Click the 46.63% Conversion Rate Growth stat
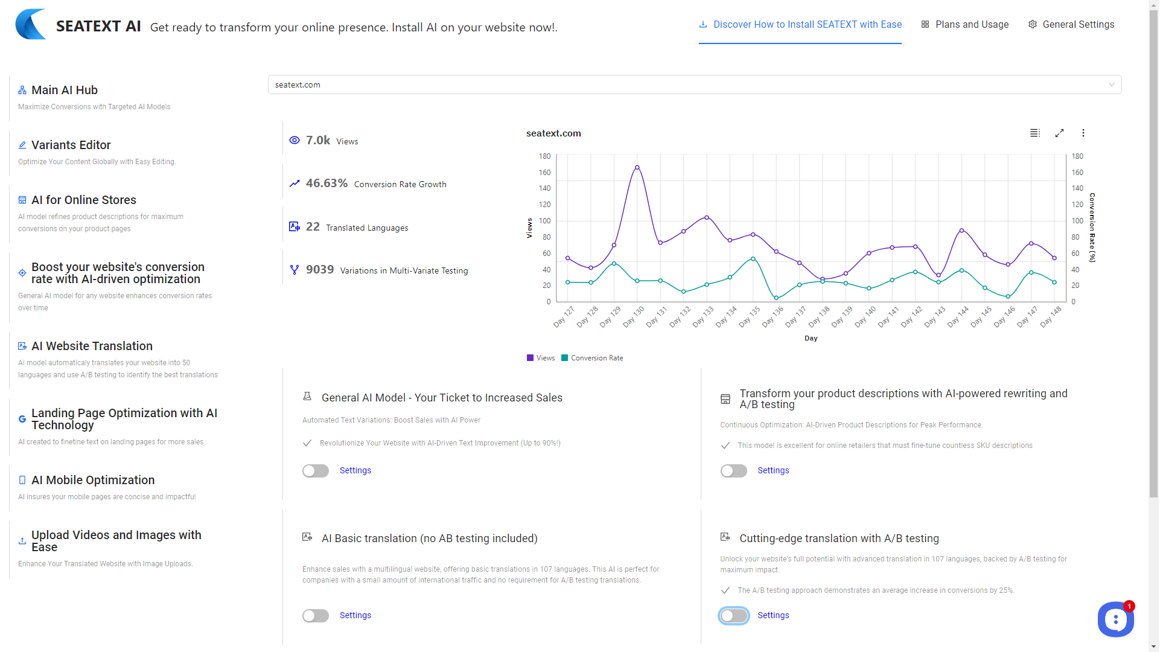The image size is (1160, 652). 368,184
